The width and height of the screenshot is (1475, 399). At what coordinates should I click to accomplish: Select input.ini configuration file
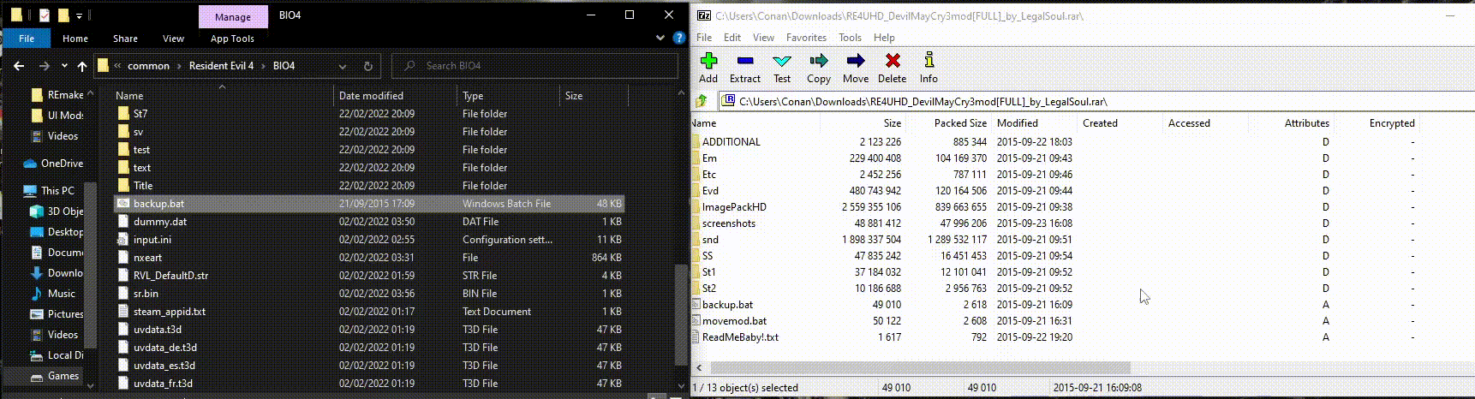tap(369, 240)
